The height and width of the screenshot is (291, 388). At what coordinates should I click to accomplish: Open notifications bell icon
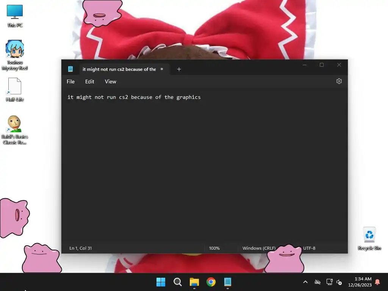377,282
